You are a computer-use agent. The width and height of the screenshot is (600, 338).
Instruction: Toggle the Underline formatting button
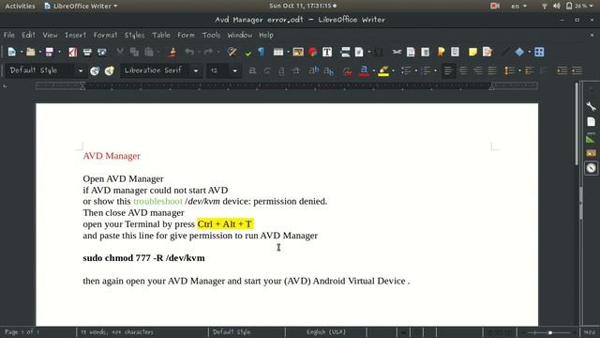[281, 70]
